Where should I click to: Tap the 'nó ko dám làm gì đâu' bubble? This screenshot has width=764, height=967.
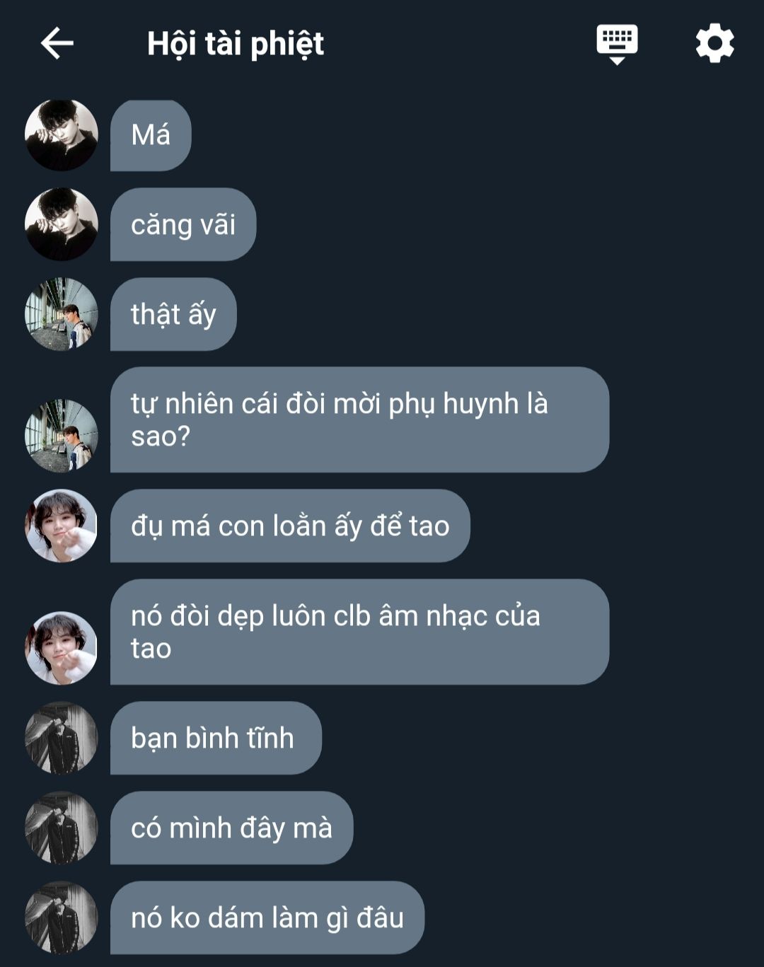(x=267, y=917)
